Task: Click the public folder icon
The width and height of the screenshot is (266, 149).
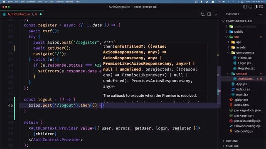Action: [x=231, y=31]
